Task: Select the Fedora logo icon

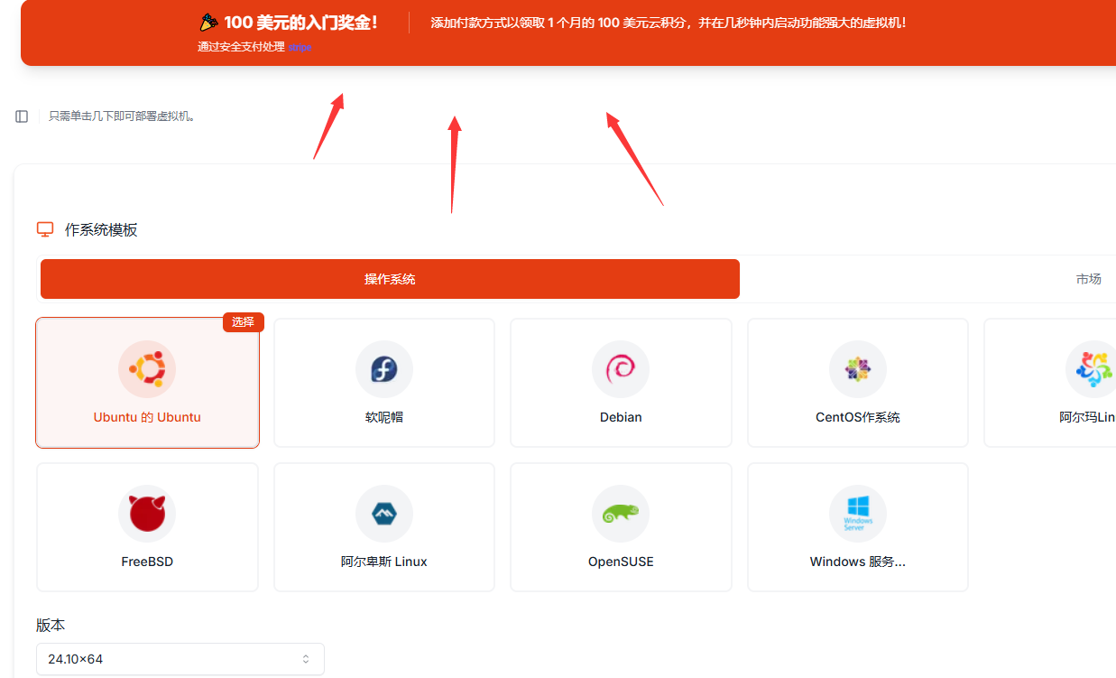Action: pos(384,369)
